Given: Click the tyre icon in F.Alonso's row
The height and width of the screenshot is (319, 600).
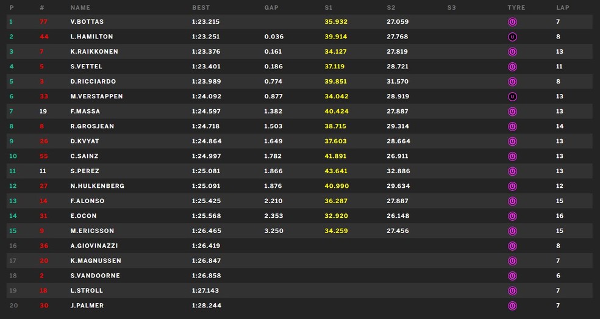Looking at the screenshot, I should [512, 201].
